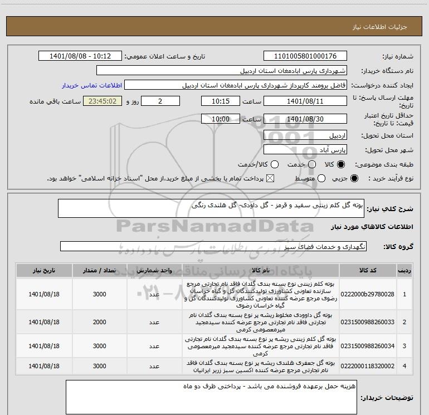Click the unit عدد in row 3
The width and height of the screenshot is (429, 415).
154,346
